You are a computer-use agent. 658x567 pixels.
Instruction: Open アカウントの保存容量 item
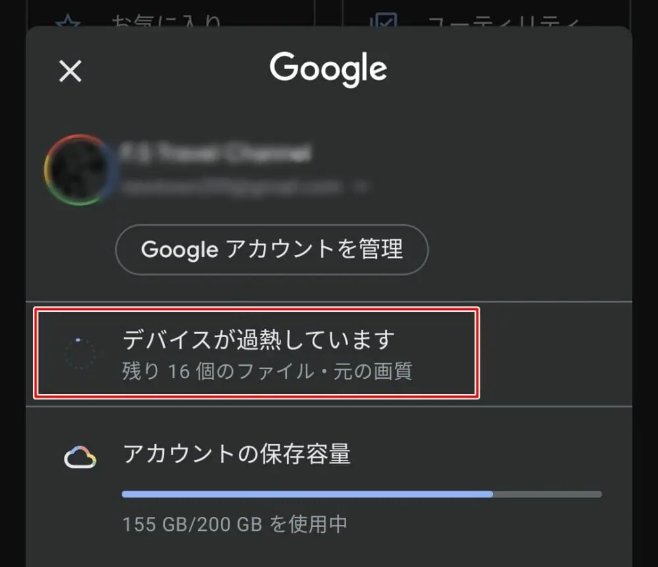pyautogui.click(x=236, y=454)
